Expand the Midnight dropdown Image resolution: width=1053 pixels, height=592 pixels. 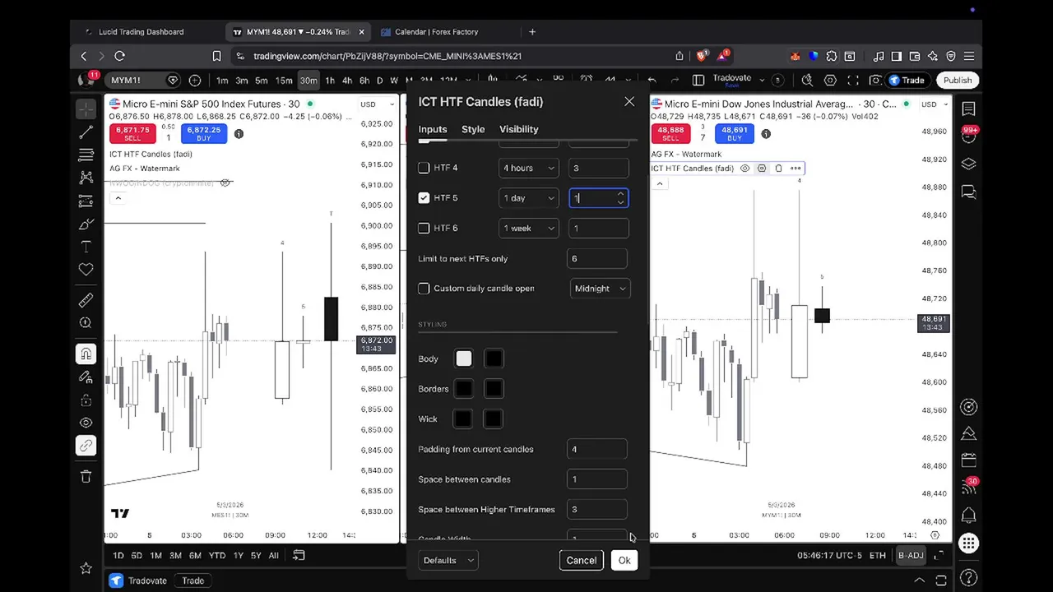(x=600, y=289)
